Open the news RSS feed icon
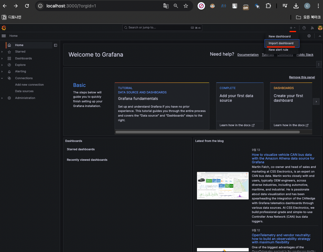The image size is (323, 252). point(312,28)
